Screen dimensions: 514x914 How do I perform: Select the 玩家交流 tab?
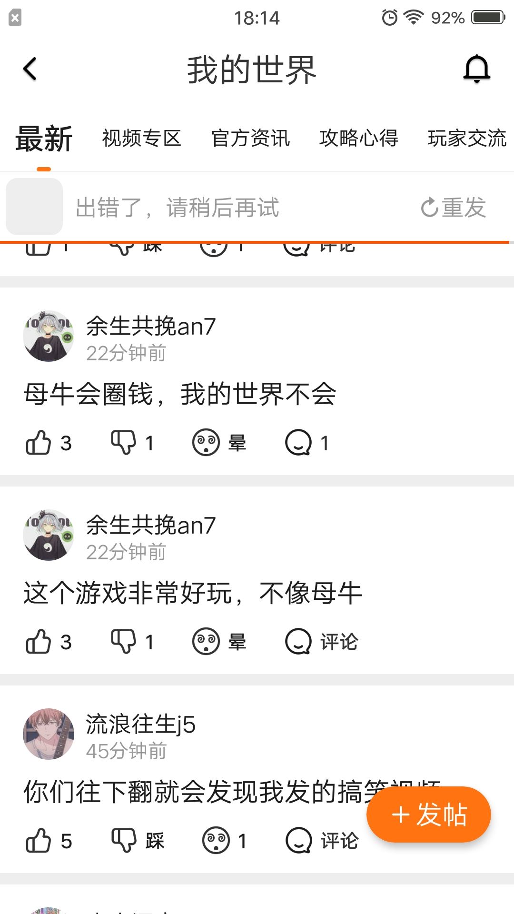point(467,139)
